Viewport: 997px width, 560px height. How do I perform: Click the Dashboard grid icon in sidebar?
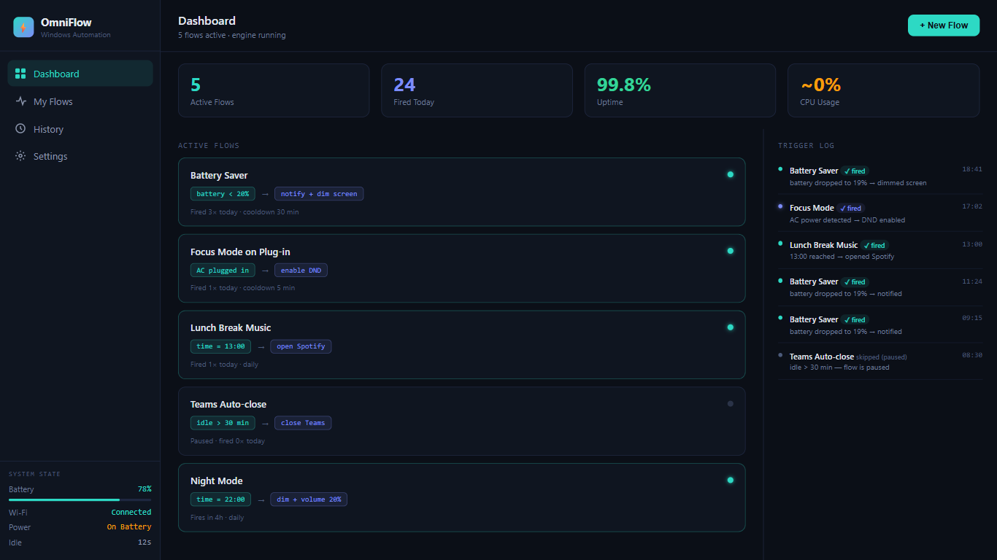pos(20,74)
